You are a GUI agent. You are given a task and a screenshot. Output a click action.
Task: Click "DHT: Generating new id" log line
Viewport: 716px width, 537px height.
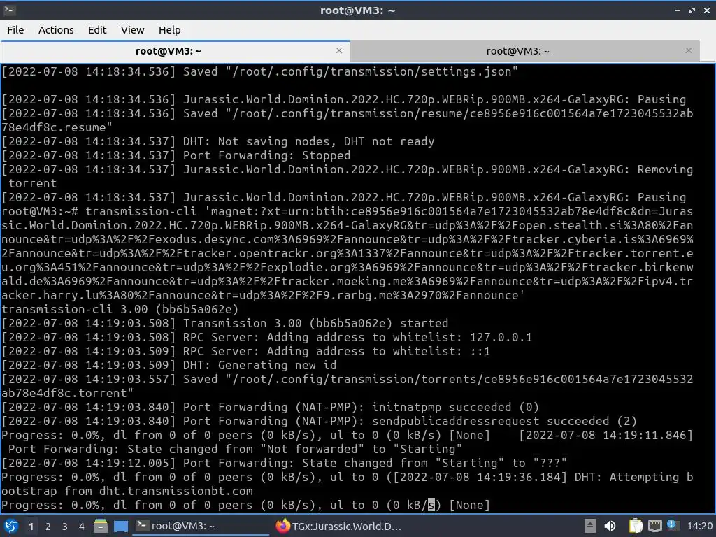coord(260,365)
